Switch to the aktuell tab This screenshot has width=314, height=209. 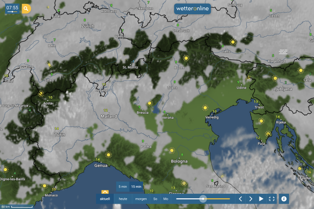105,199
